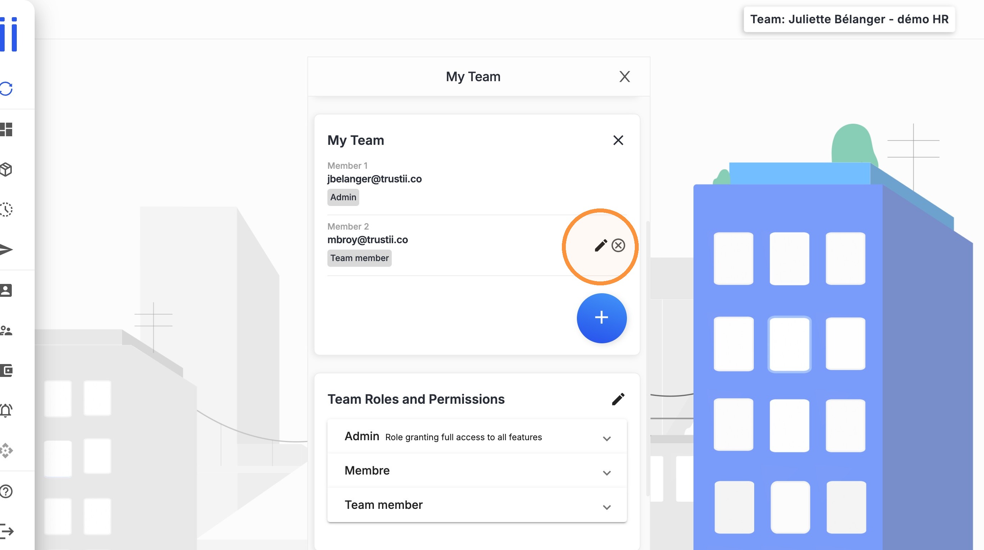Close the My Team dialog header
The height and width of the screenshot is (550, 984).
click(x=624, y=77)
